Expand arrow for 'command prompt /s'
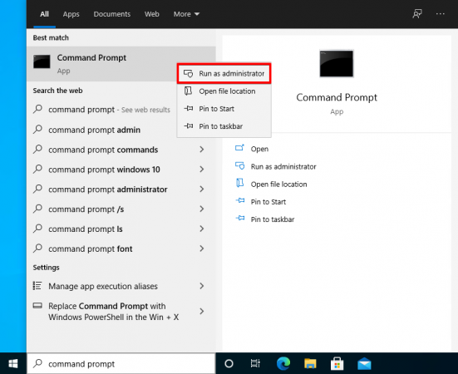The height and width of the screenshot is (374, 458). point(201,209)
